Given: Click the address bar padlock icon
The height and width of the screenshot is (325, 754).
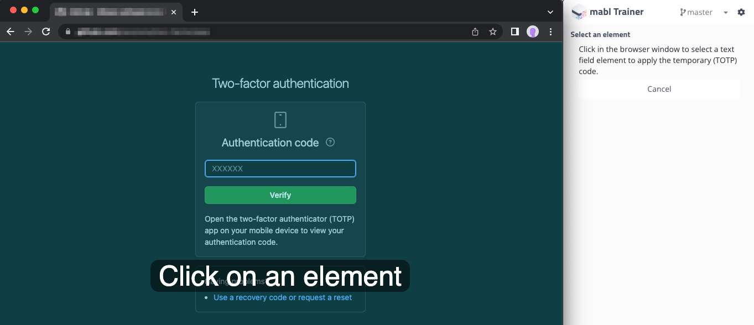Looking at the screenshot, I should [x=68, y=32].
